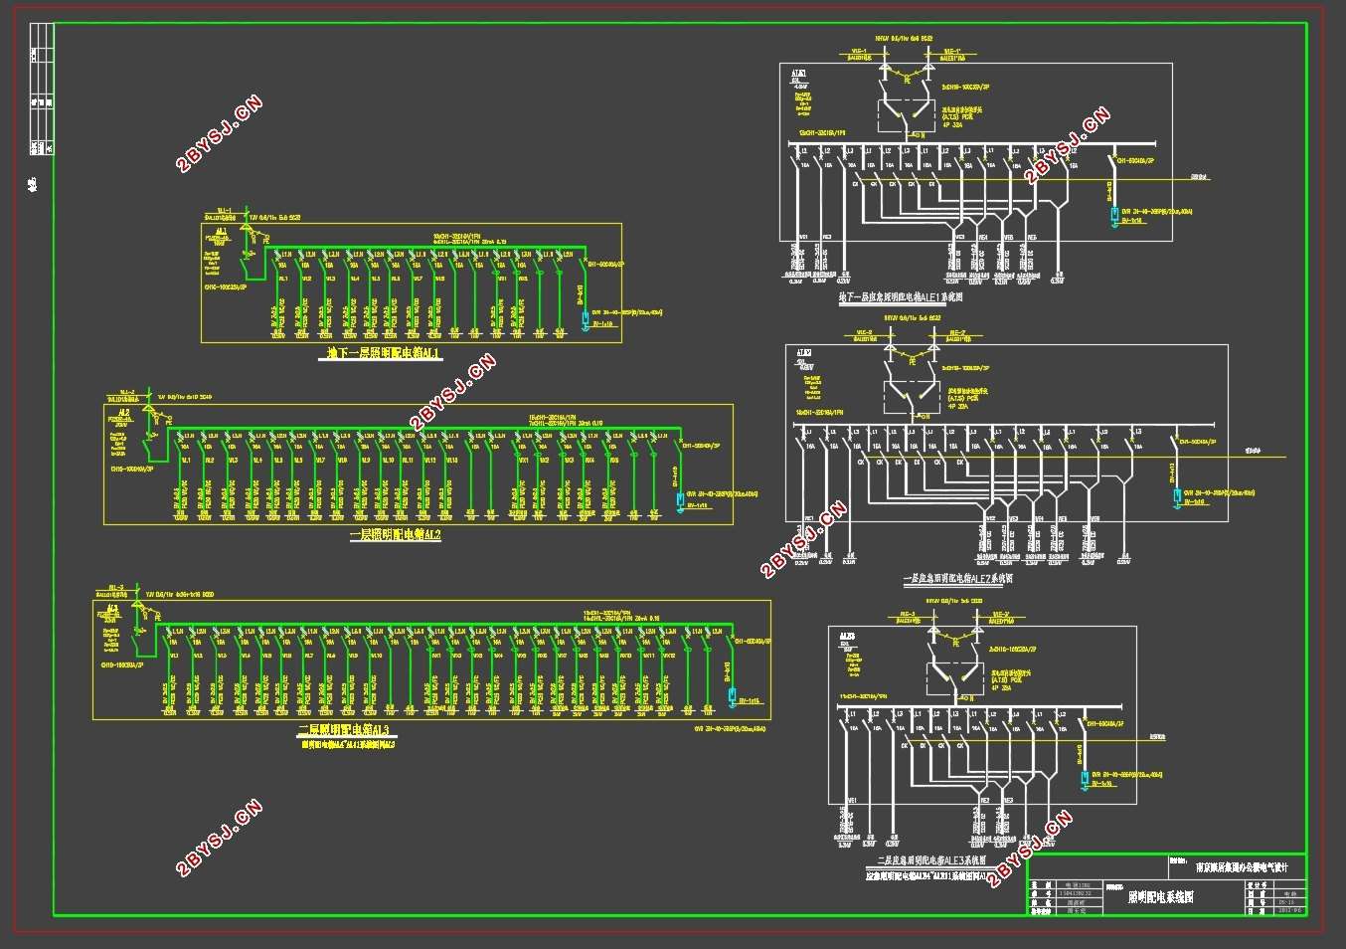Click the cyan surge protector symbol in AL1
The height and width of the screenshot is (949, 1346).
point(585,321)
